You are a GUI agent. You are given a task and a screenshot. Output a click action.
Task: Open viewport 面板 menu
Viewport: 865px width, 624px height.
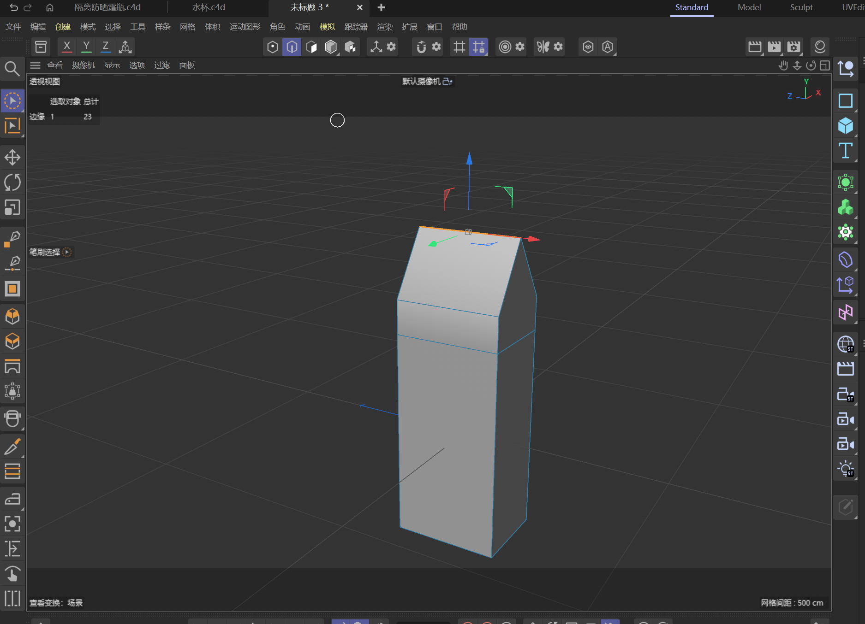(x=187, y=65)
